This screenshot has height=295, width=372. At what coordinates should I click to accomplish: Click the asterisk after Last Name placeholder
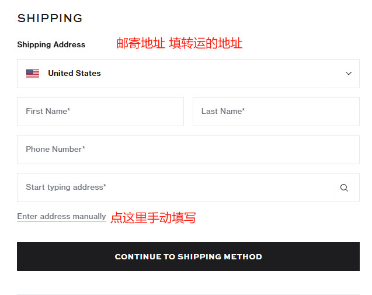pos(244,111)
